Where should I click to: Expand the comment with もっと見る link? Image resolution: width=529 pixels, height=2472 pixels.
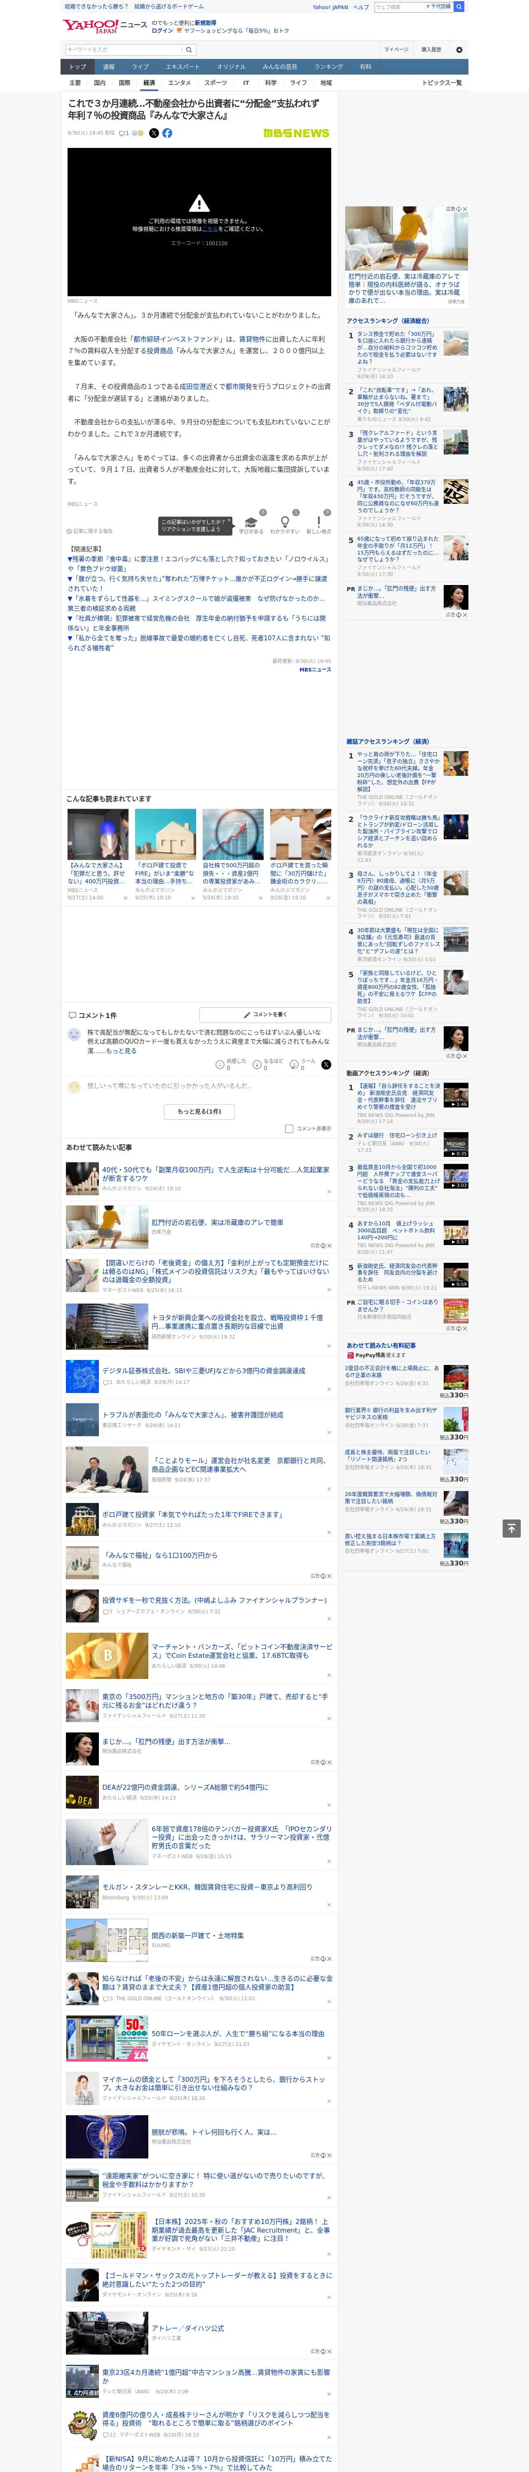(121, 1051)
